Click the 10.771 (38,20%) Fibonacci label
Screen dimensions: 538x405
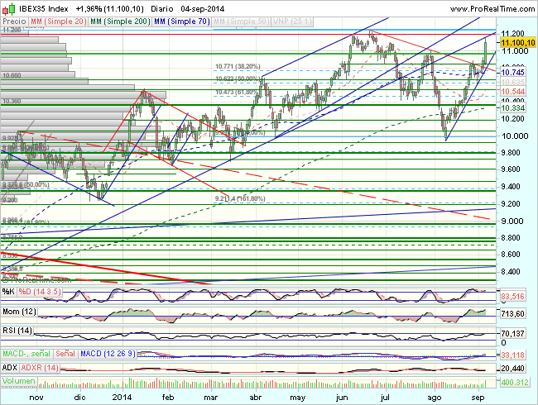point(238,66)
